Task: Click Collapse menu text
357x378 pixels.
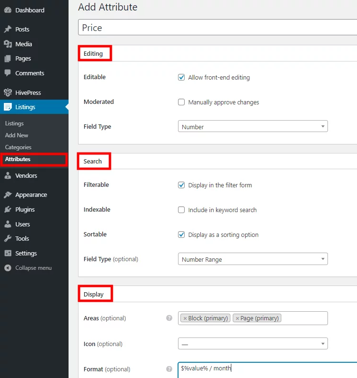Action: point(33,268)
